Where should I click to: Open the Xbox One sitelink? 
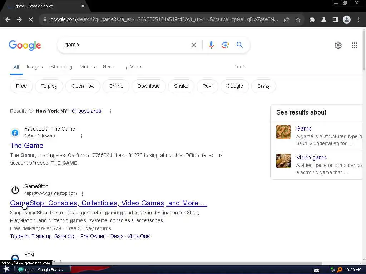(x=139, y=236)
